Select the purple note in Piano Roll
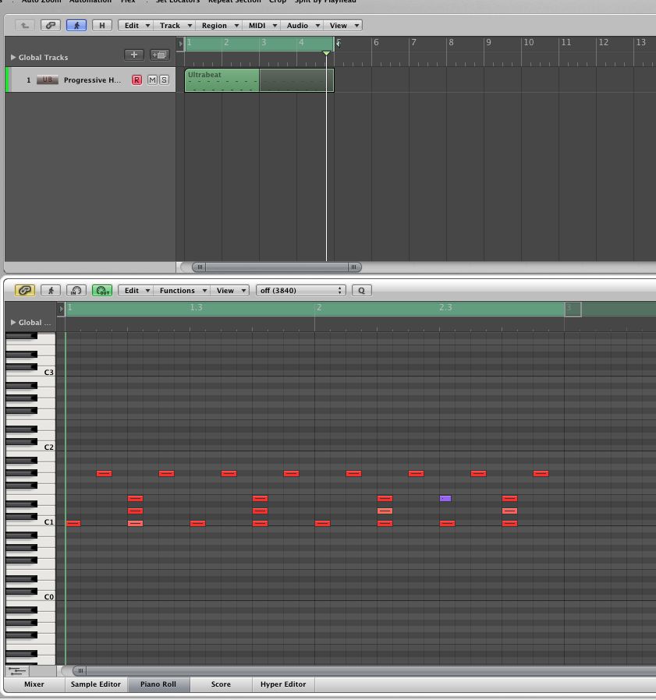 click(445, 498)
